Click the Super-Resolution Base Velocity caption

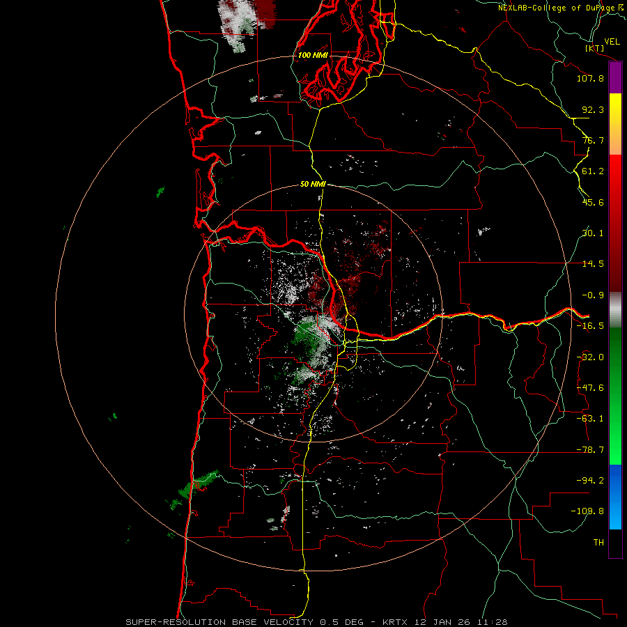[317, 622]
